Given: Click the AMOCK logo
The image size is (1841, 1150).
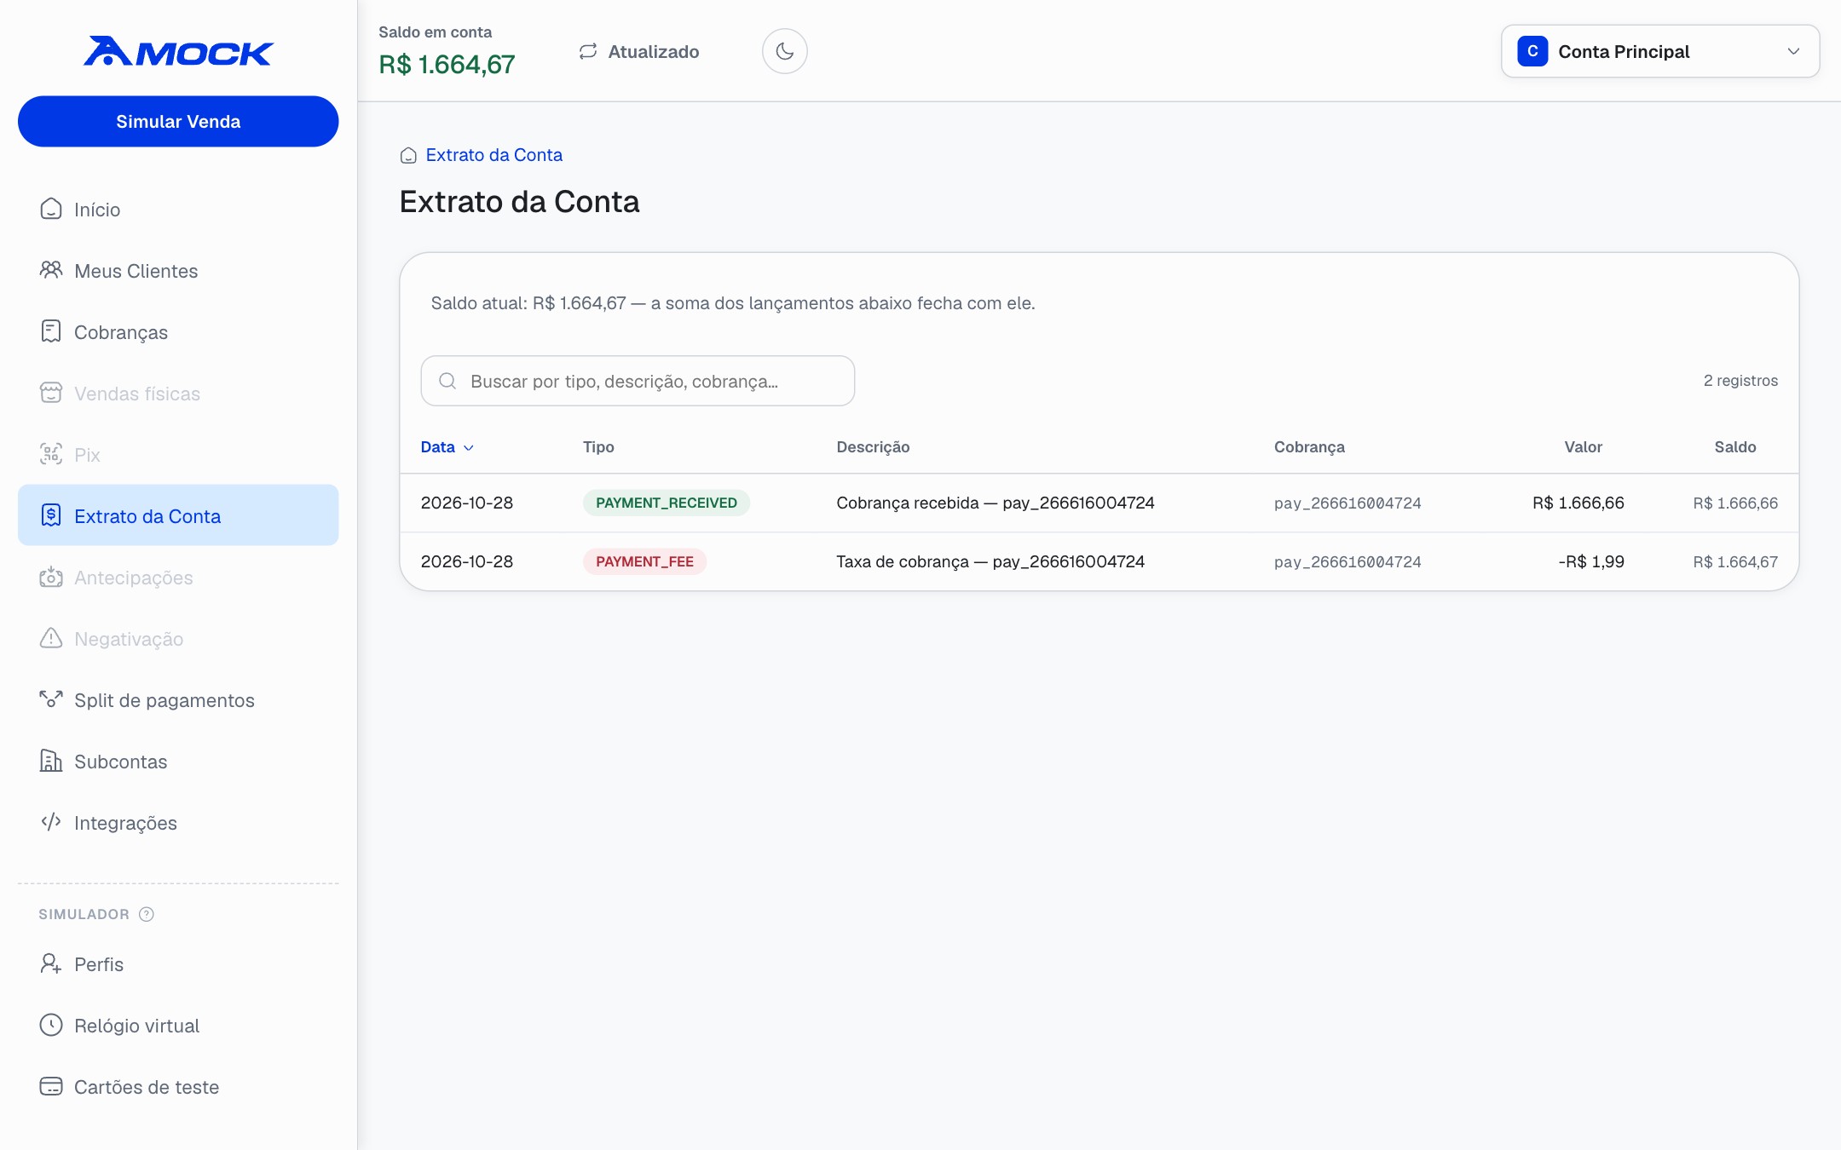Looking at the screenshot, I should pyautogui.click(x=178, y=51).
